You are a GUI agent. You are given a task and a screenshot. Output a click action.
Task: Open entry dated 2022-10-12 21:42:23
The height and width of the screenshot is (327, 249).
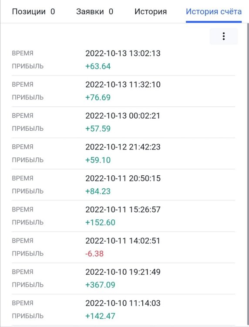[x=123, y=153]
